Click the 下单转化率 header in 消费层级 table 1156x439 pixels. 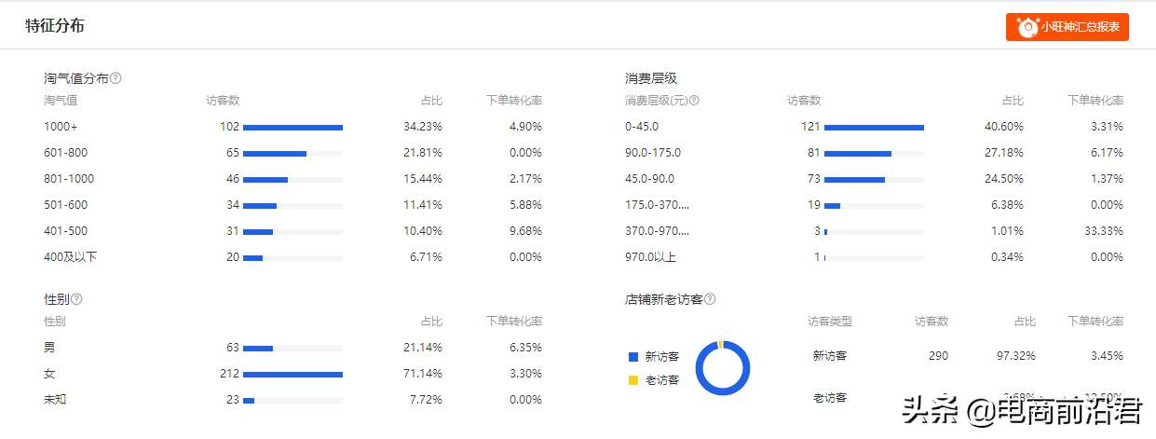click(1095, 101)
